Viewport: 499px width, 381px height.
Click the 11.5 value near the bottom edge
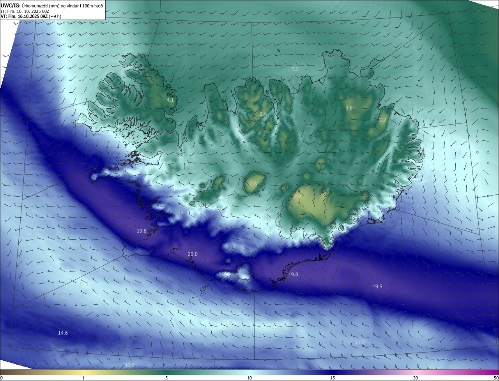pos(130,365)
